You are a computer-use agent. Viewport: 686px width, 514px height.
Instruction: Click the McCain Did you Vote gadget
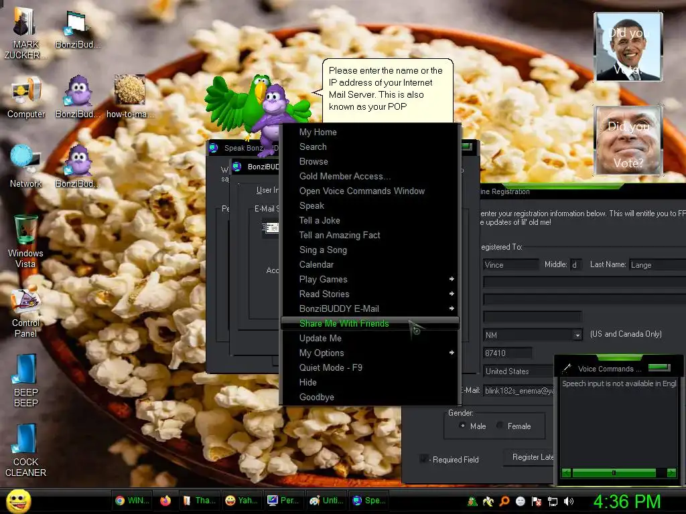click(x=628, y=141)
